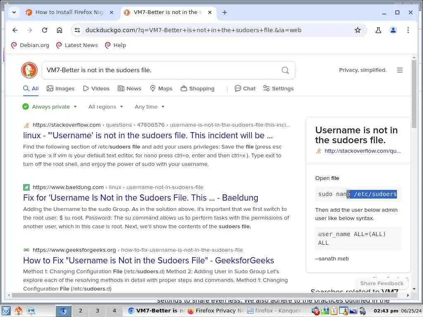Viewport: 423px width, 317px height.
Task: Click the taskbar clock 02:43 pm
Action: pos(386,311)
